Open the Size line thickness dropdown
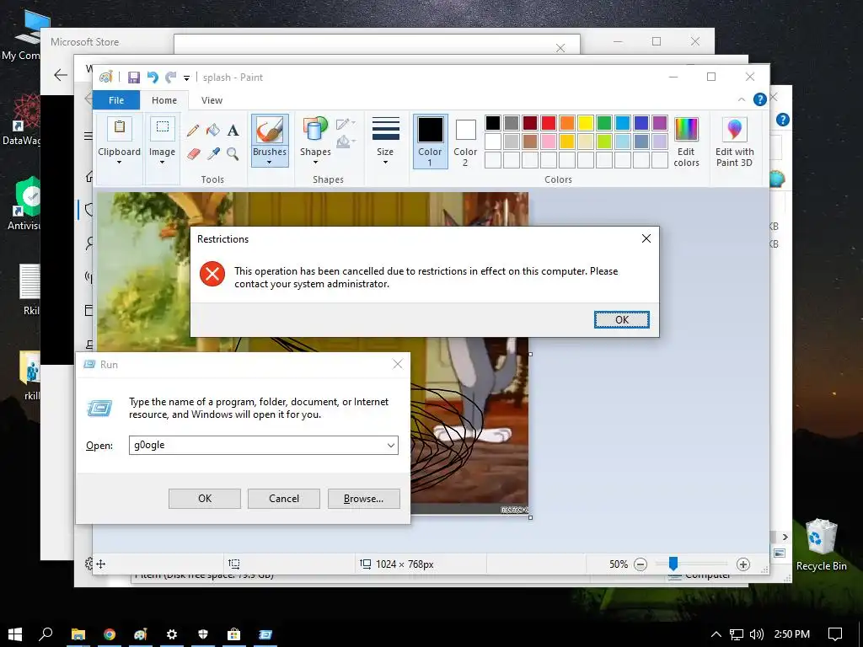Screen dimensions: 863x647 pos(385,141)
